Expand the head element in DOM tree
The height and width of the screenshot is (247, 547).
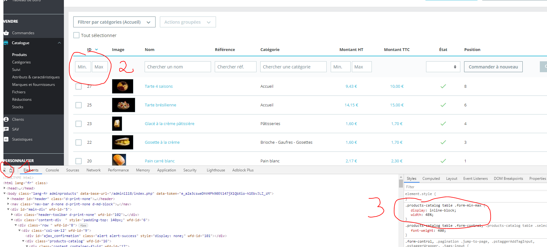(x=5, y=188)
